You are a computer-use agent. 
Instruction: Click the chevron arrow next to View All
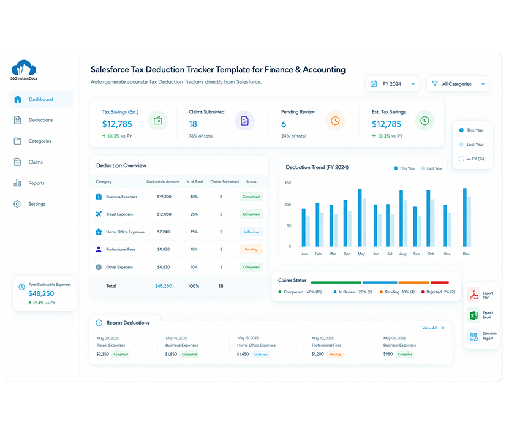(x=443, y=328)
